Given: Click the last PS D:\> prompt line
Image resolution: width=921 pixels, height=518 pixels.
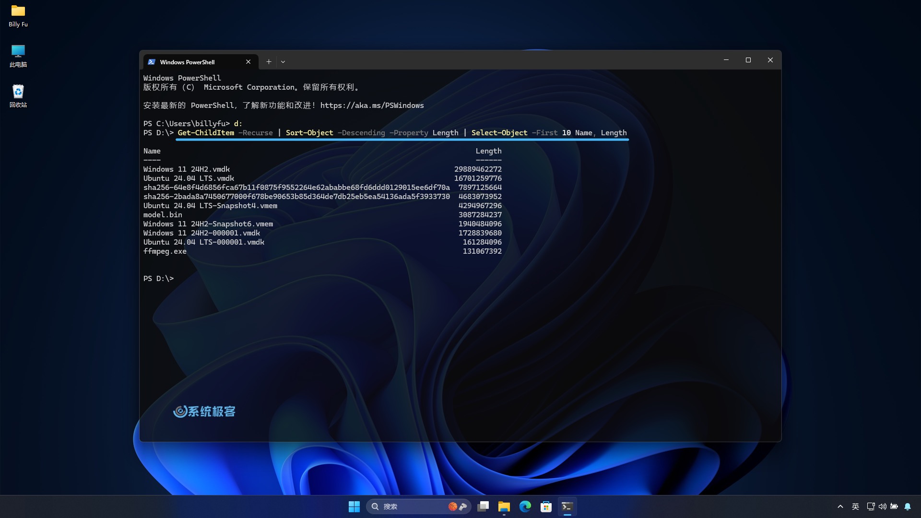Looking at the screenshot, I should point(159,279).
